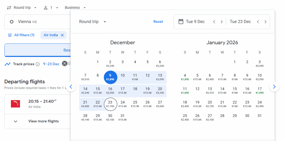
Task: Toggle Track prices for 9–23 Dec
Action: point(66,64)
